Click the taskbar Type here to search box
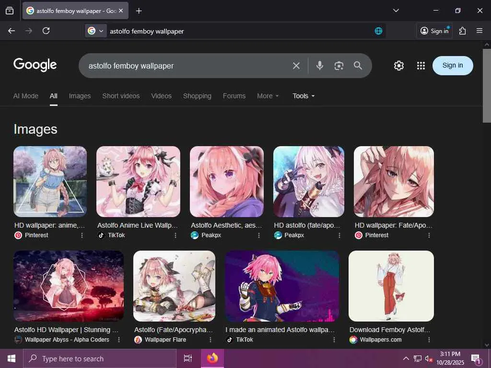The width and height of the screenshot is (491, 368). click(x=100, y=358)
